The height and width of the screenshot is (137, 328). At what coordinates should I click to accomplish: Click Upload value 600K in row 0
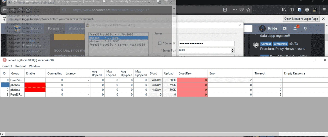[169, 80]
